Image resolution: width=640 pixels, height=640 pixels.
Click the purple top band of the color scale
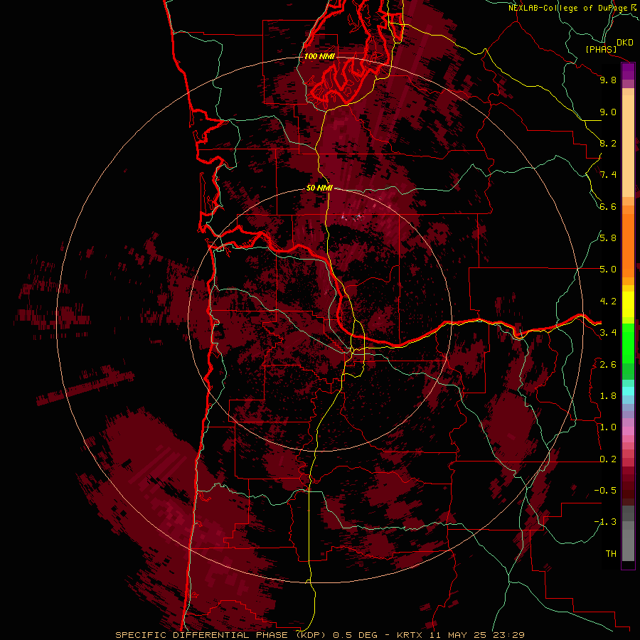coord(628,71)
